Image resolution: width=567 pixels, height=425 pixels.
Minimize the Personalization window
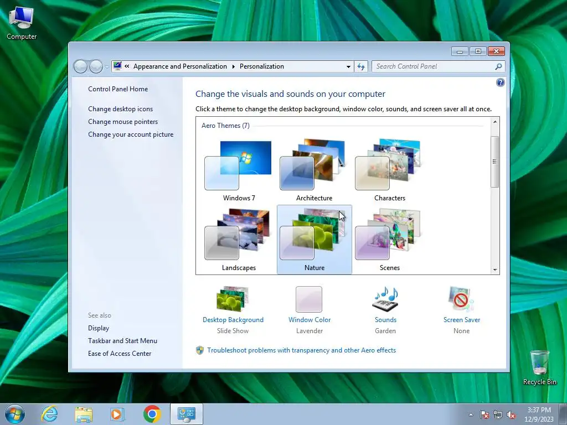coord(460,51)
